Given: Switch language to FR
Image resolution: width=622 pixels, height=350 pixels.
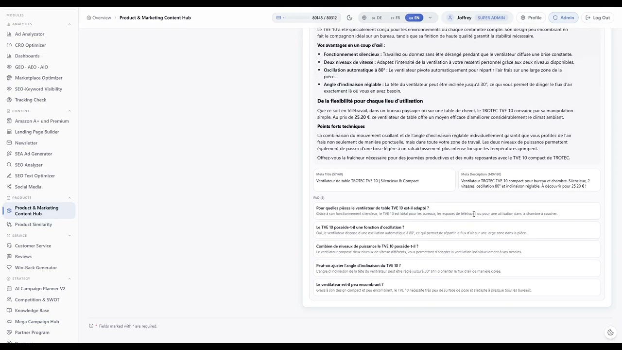Looking at the screenshot, I should point(395,18).
